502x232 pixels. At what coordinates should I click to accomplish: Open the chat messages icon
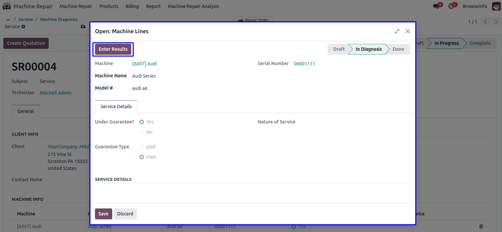(436, 6)
